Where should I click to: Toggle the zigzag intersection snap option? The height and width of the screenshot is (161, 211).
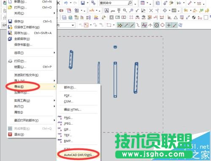point(144,25)
